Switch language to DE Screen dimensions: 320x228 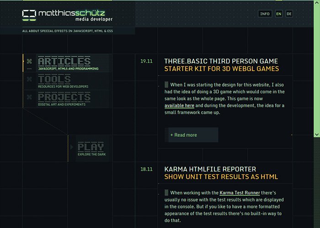point(289,14)
